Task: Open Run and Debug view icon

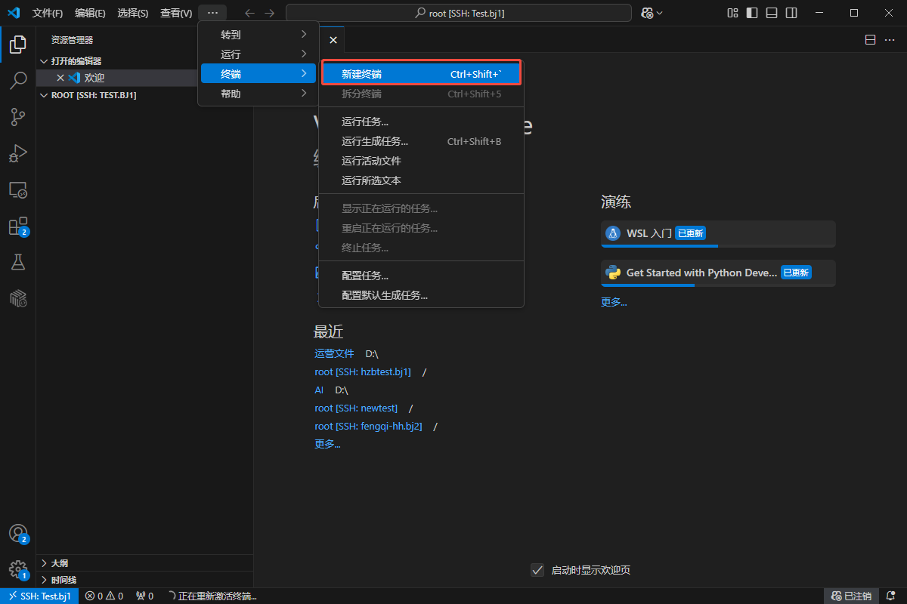Action: point(18,153)
